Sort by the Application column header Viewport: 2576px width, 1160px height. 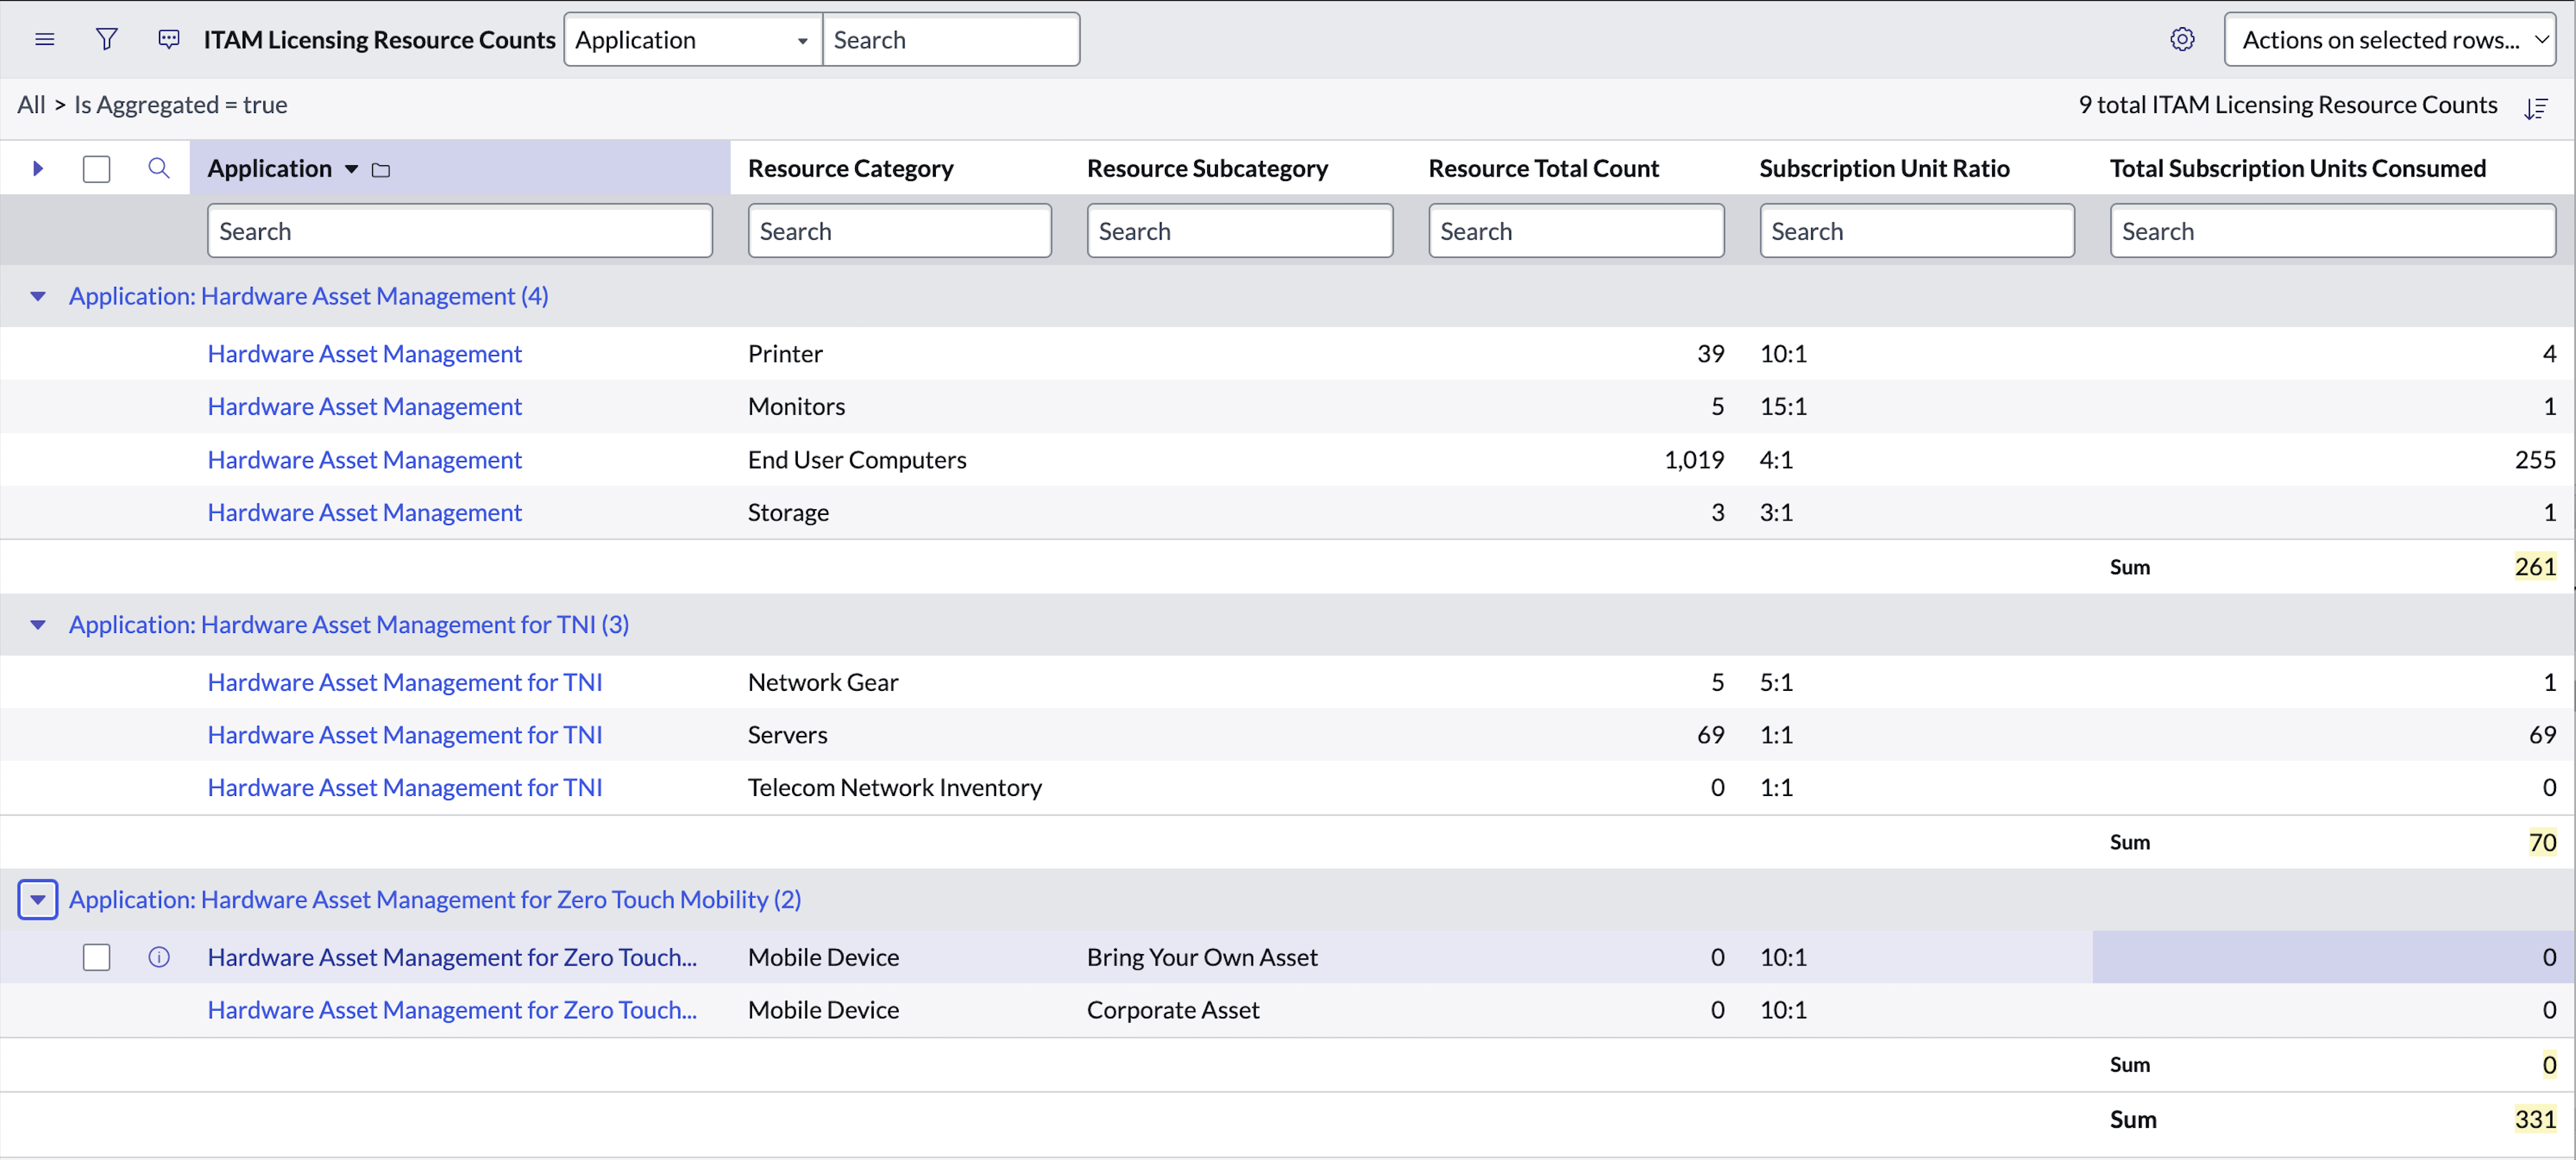(x=270, y=169)
